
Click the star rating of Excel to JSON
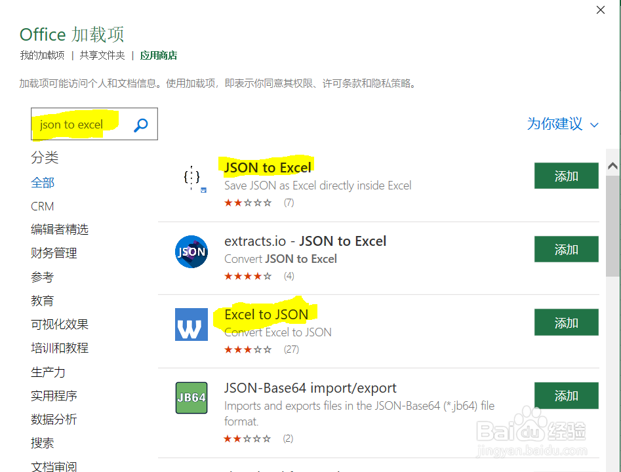248,349
